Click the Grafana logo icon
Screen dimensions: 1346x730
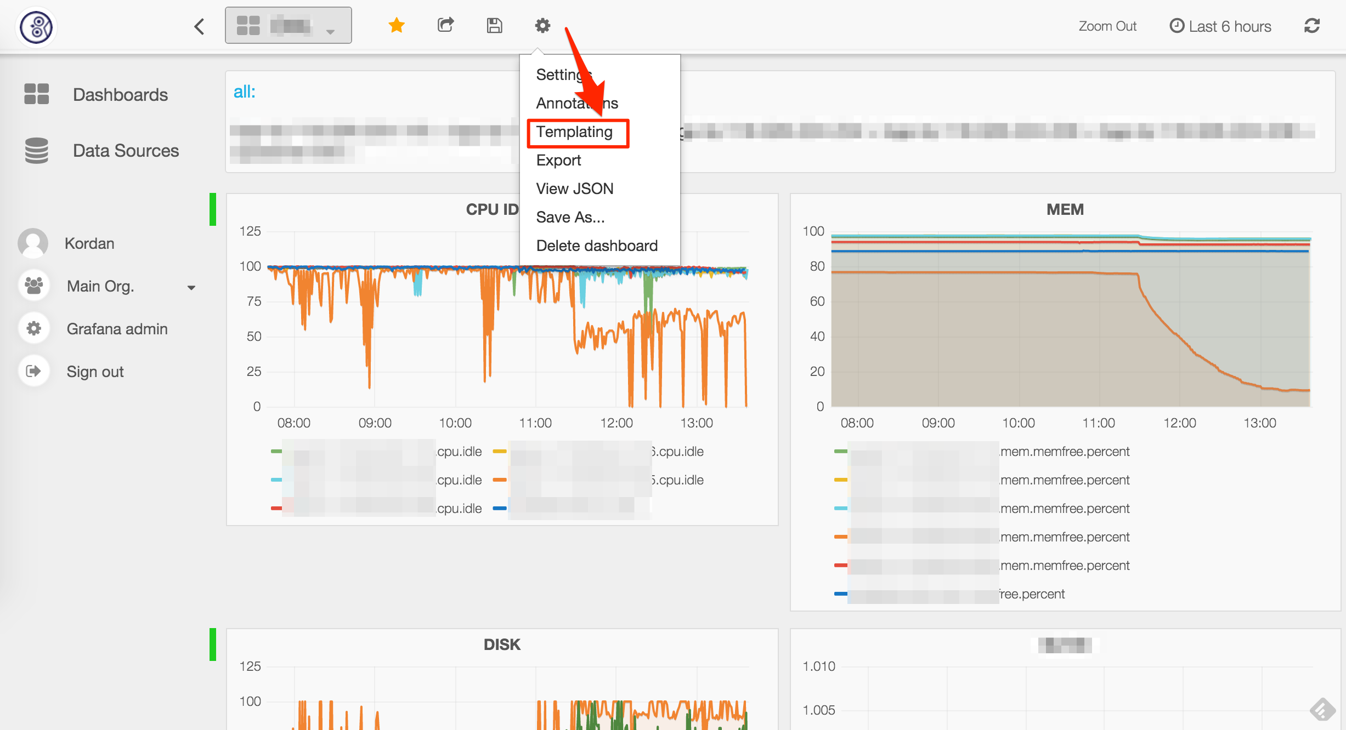click(36, 26)
